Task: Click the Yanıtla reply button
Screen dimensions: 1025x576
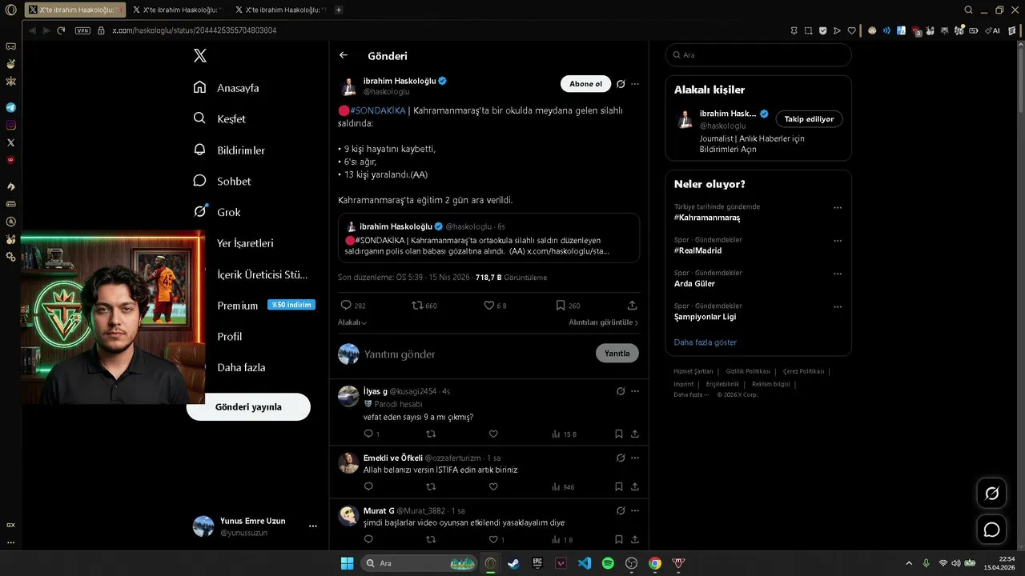Action: 617,353
